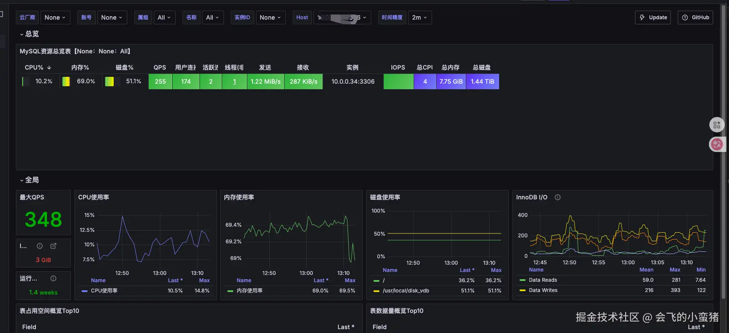Open the 云厂商 None dropdown

click(x=55, y=18)
